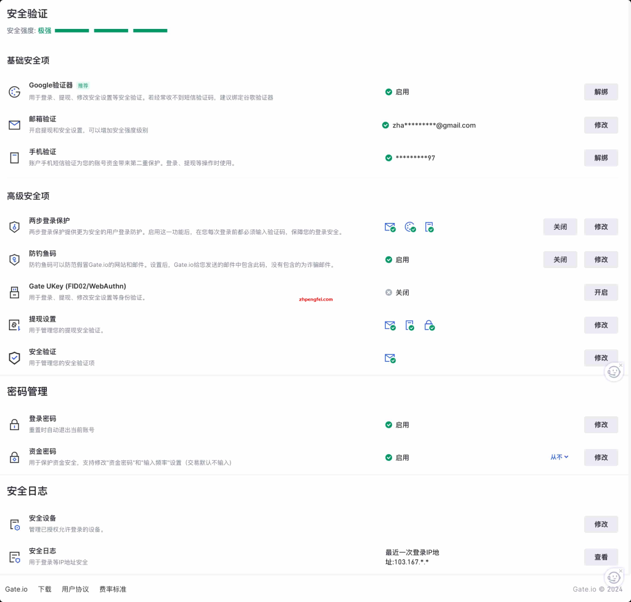Click the green security strength bar

(111, 31)
